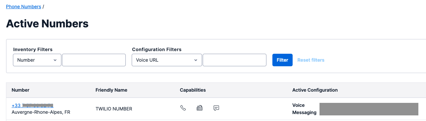Click the Friendly Name column header

click(x=111, y=90)
